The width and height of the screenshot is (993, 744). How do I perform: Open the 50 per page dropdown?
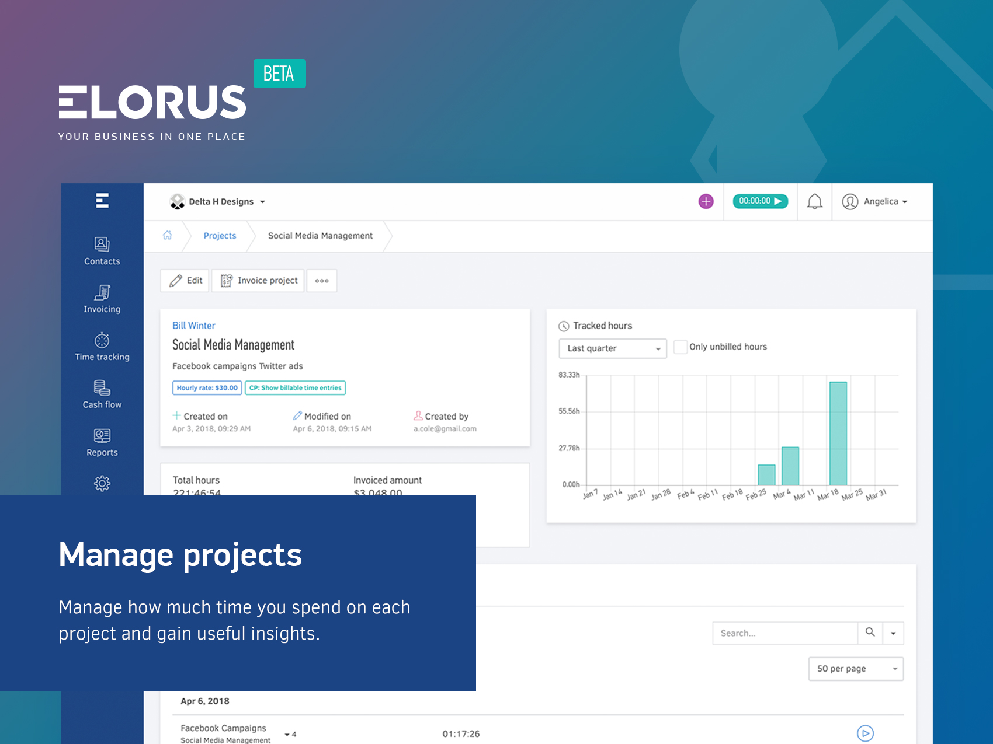pyautogui.click(x=856, y=669)
